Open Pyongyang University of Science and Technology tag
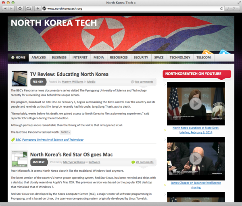Screen dimensions: 242x206 (53, 139)
